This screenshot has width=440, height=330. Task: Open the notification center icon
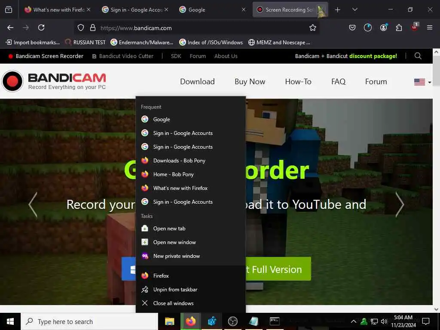(426, 321)
